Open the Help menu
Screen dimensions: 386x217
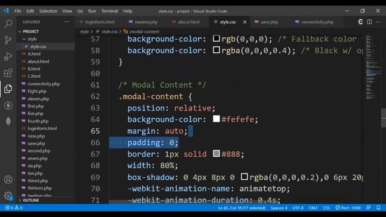(127, 11)
